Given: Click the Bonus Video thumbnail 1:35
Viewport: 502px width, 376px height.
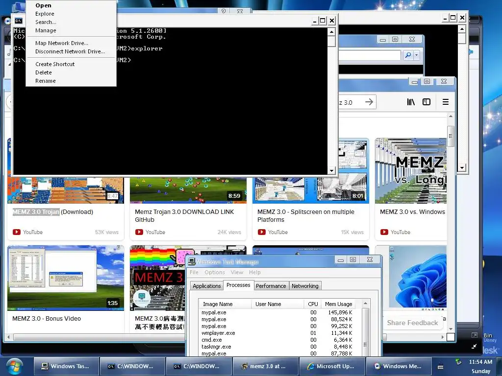Looking at the screenshot, I should [x=66, y=278].
